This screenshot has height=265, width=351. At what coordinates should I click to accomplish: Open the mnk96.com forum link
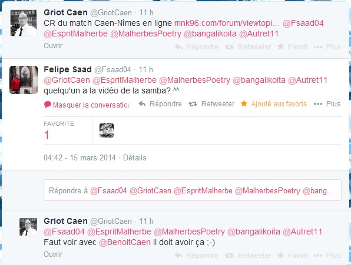(x=227, y=23)
